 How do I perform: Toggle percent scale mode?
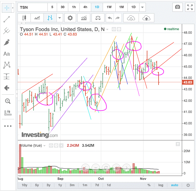149,185
